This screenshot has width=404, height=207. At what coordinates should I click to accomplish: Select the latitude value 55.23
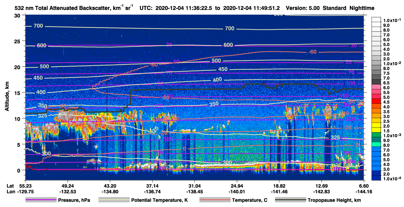click(x=25, y=186)
